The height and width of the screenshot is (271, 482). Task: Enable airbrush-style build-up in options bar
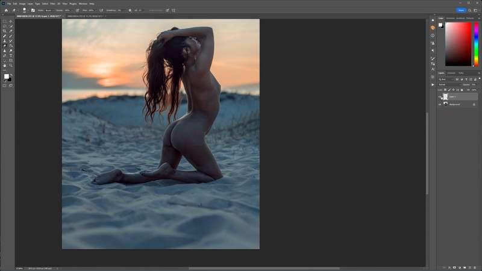tap(101, 10)
